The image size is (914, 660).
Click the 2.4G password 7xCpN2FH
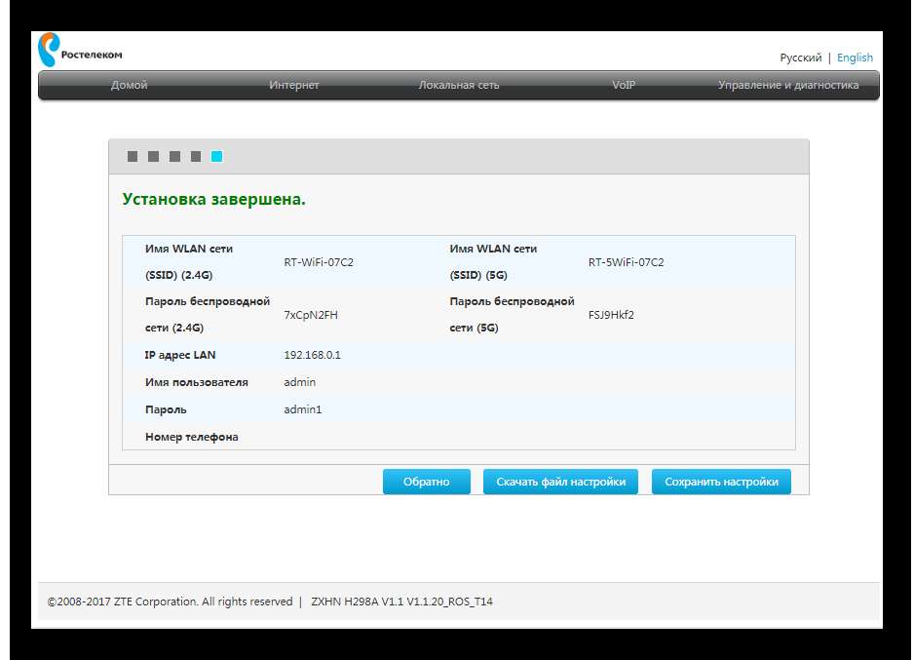(x=311, y=315)
